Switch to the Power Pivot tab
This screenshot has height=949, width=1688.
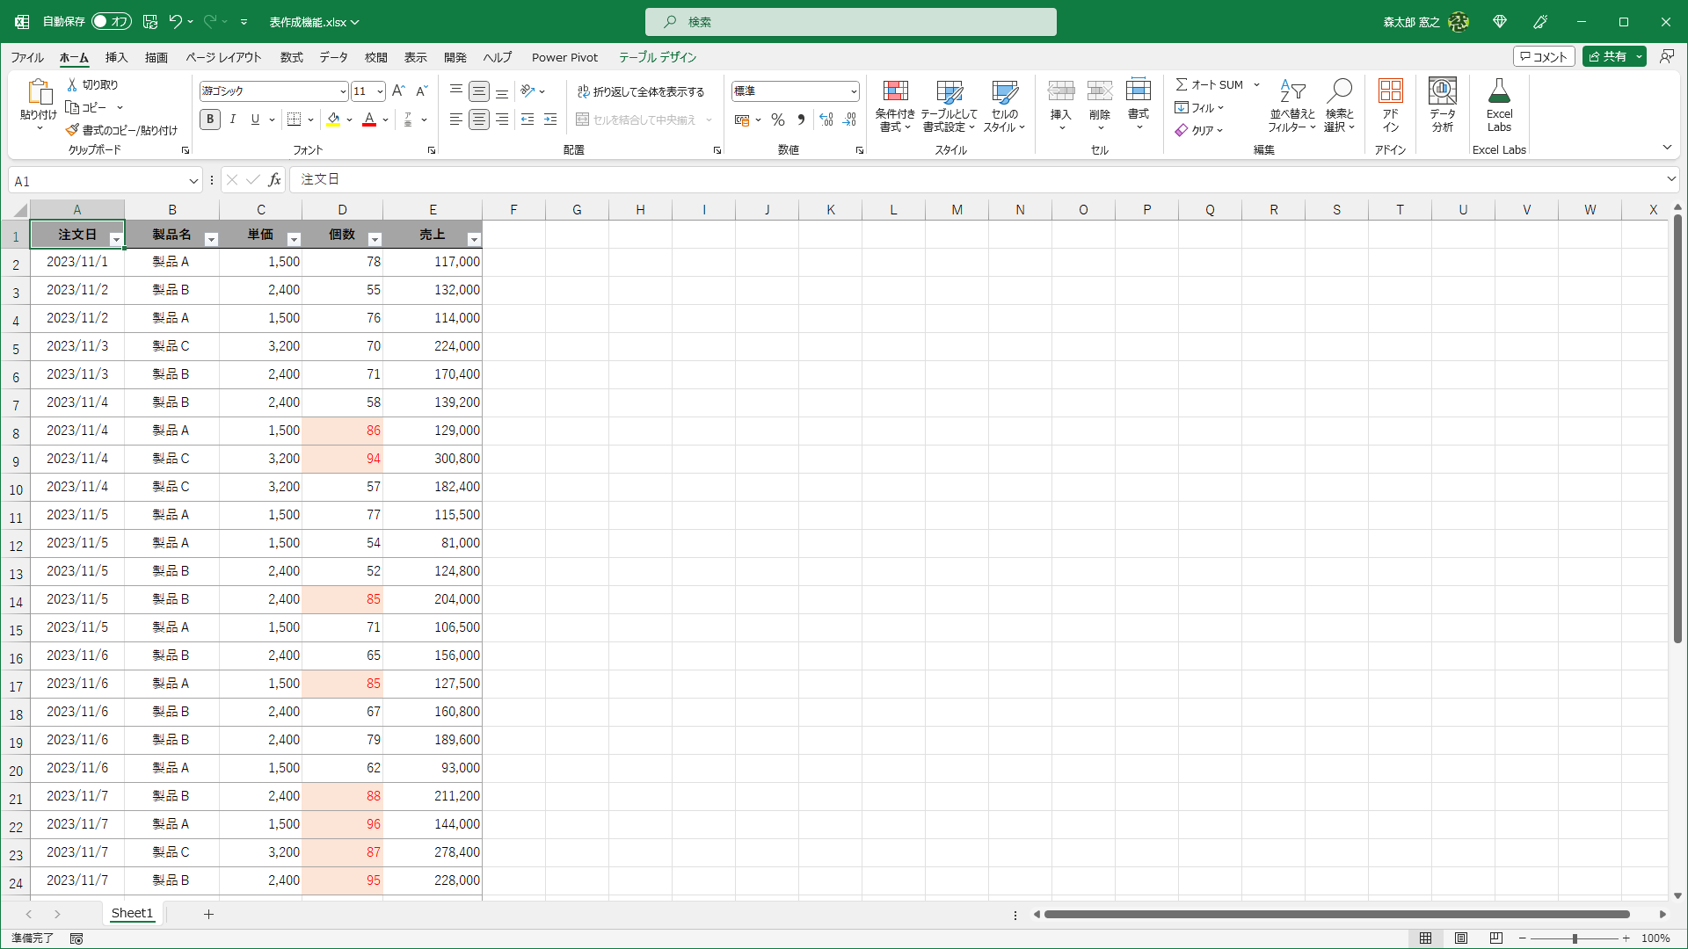coord(564,57)
